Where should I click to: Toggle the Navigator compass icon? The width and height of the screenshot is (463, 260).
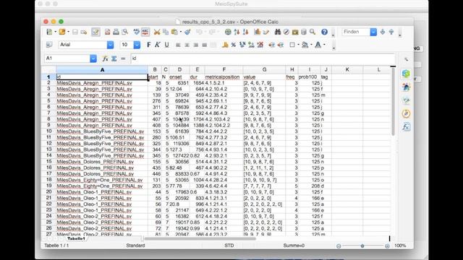pos(286,32)
